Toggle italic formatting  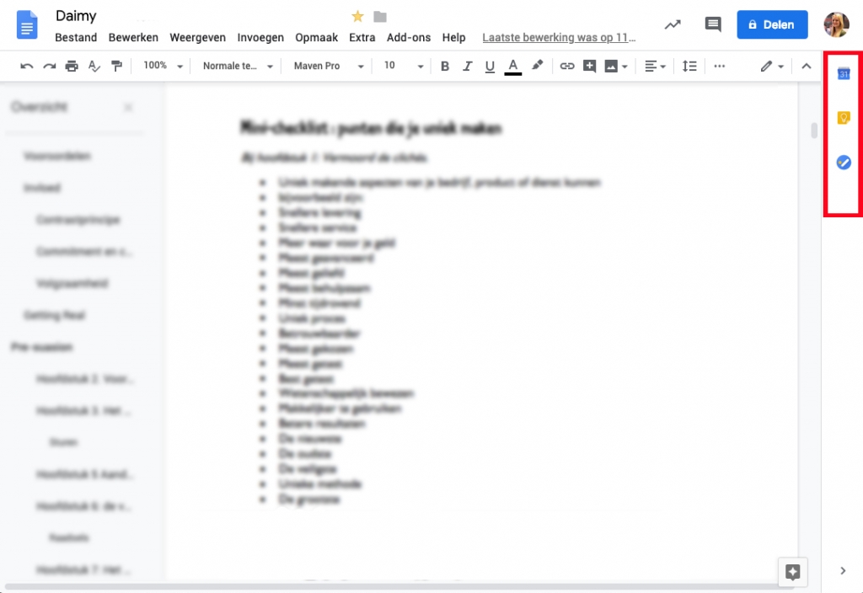[x=468, y=66]
